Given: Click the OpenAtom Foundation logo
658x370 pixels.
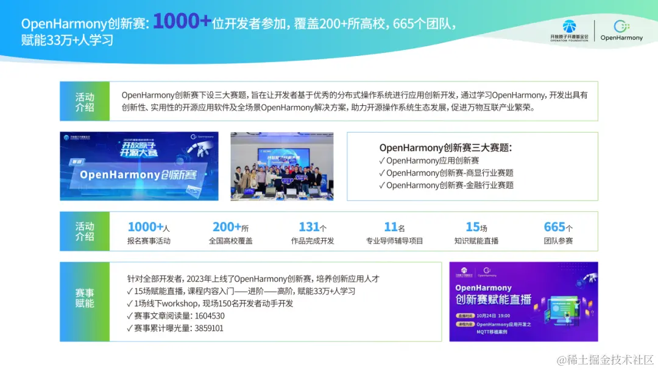Looking at the screenshot, I should [569, 30].
